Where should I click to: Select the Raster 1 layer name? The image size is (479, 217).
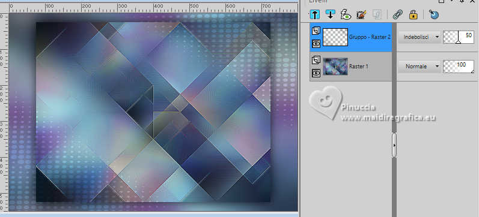click(358, 66)
